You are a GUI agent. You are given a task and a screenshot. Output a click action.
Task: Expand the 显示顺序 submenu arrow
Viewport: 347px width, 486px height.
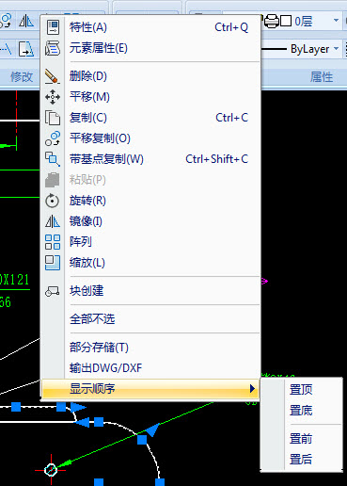252,389
